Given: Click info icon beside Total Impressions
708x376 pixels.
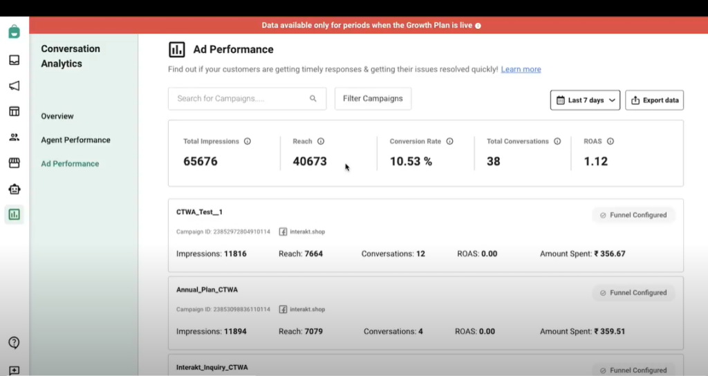Looking at the screenshot, I should (248, 141).
